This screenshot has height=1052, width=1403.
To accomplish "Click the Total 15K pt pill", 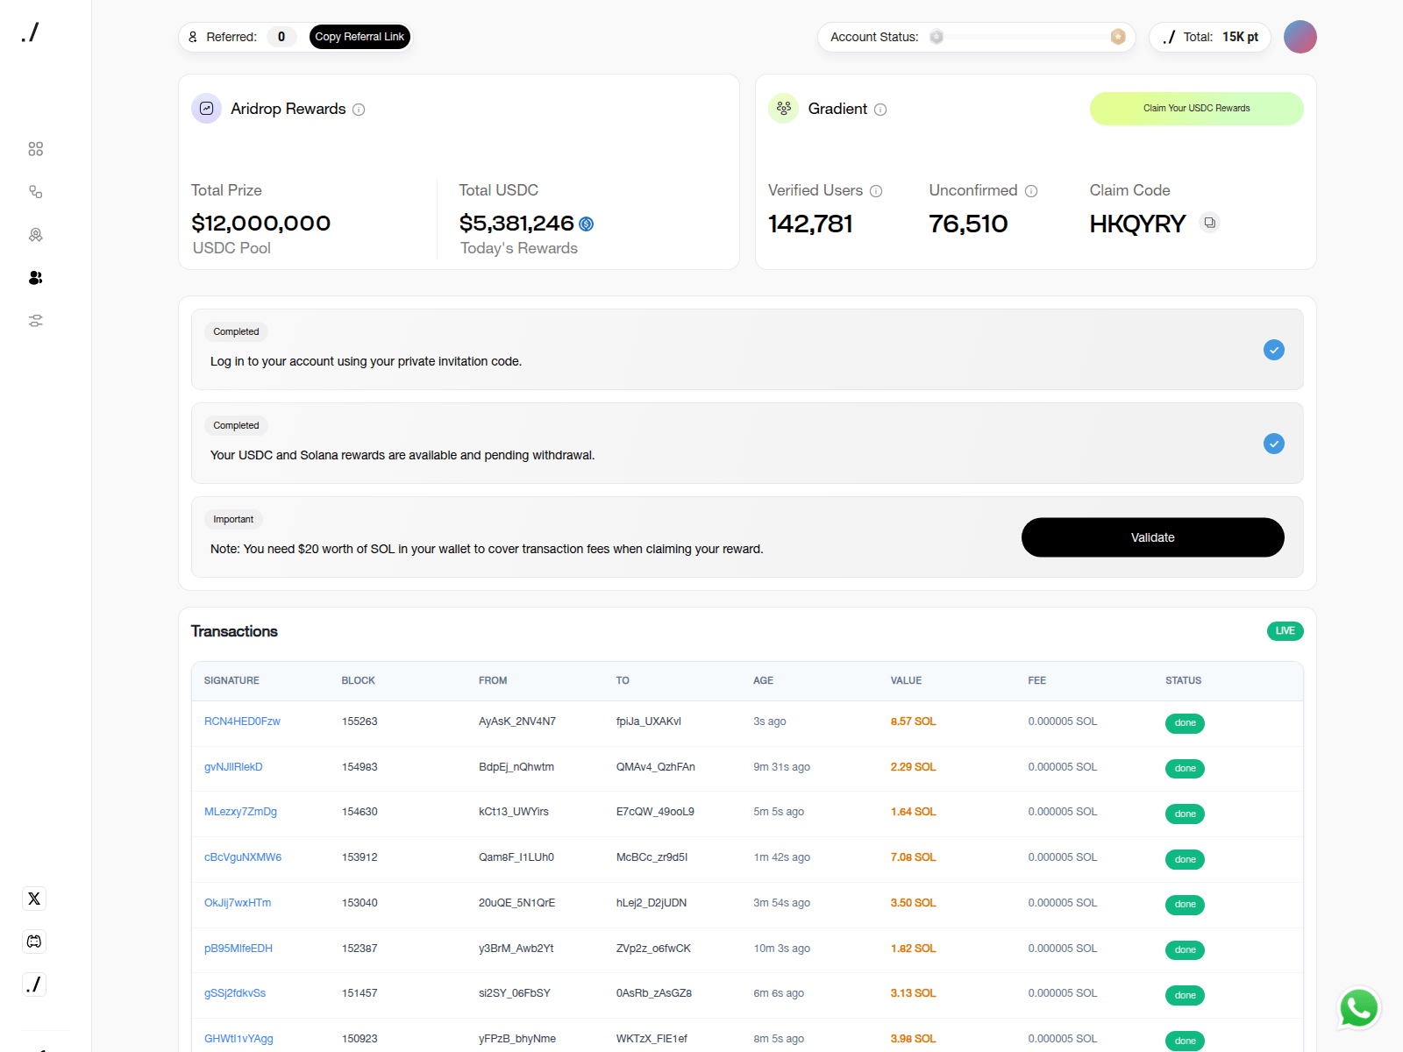I will click(x=1210, y=37).
